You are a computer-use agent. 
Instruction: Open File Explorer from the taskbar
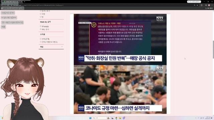click(120, 118)
